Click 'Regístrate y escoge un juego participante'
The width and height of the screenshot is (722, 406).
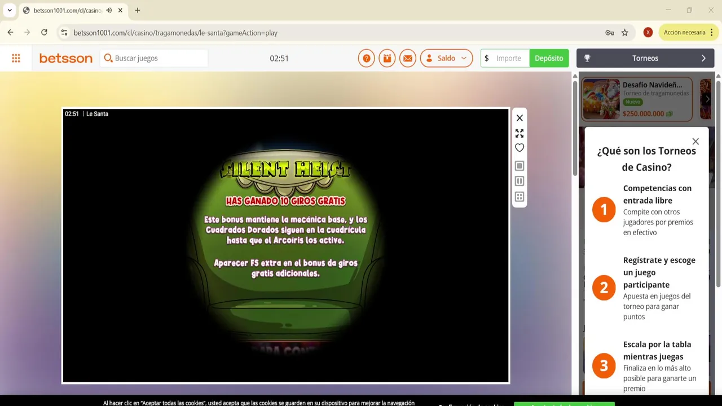pos(659,272)
